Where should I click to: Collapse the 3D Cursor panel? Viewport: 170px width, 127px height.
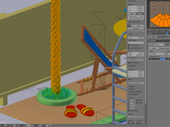129,66
